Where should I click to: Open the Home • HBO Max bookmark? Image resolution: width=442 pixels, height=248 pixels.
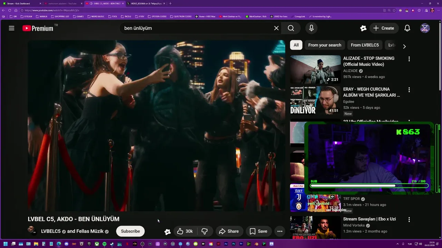click(x=205, y=16)
